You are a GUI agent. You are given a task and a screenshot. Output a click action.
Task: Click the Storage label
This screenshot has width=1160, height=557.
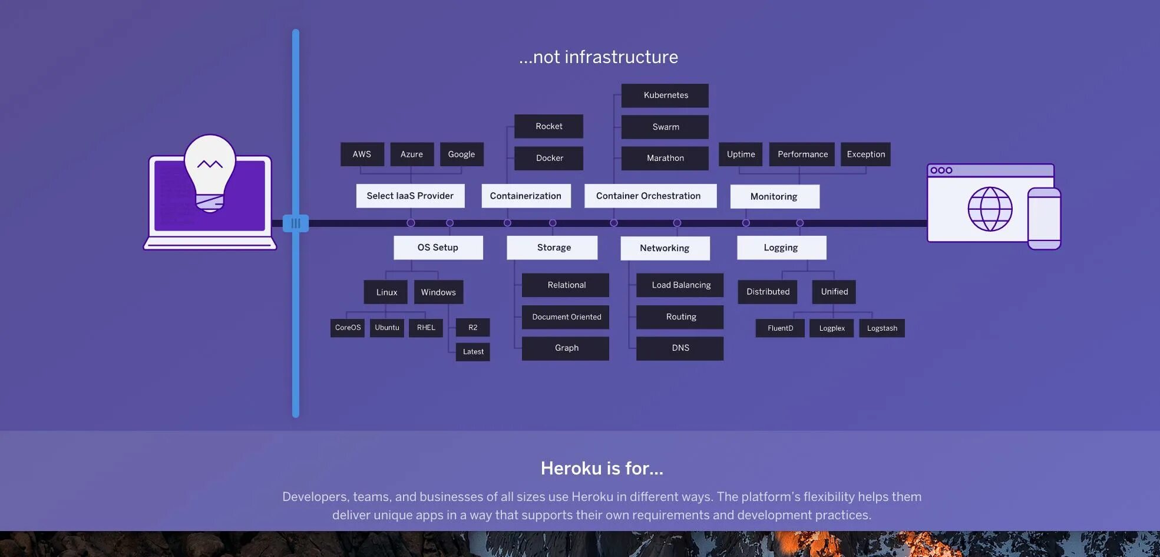click(552, 248)
